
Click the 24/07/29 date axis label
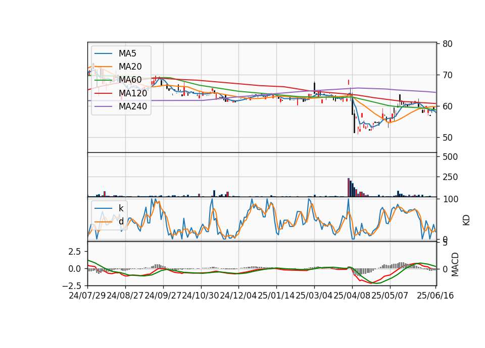pyautogui.click(x=87, y=296)
